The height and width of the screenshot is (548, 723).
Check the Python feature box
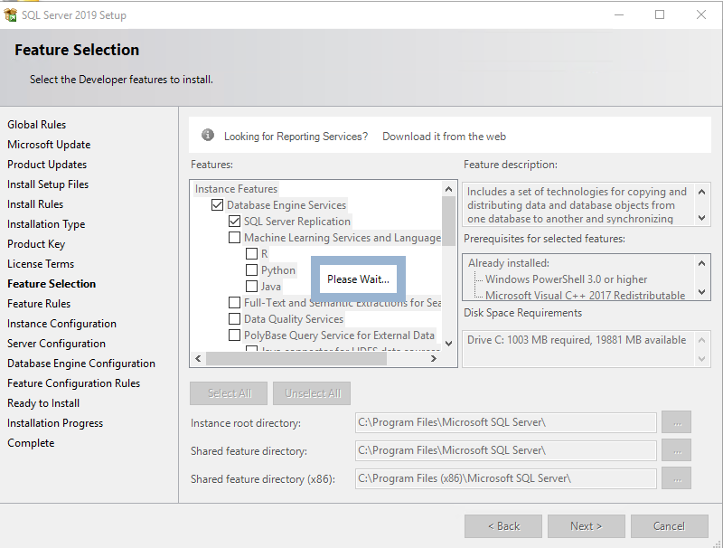(252, 270)
